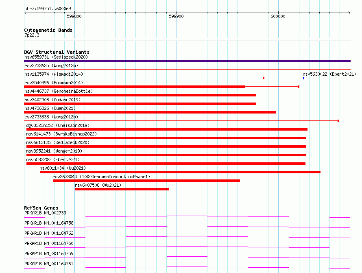Open variant nsv6613125 (Sedlazeck2020) label
This screenshot has height=273, width=362.
coord(58,142)
